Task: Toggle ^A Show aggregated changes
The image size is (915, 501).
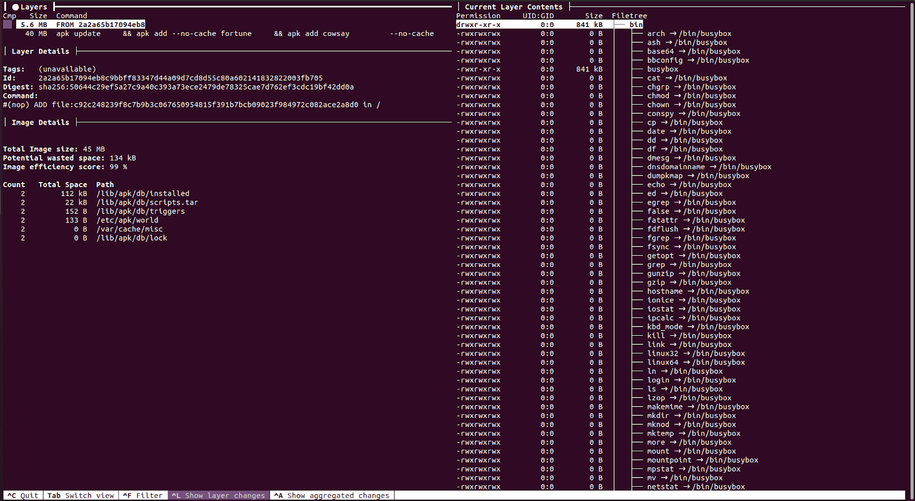Action: click(332, 495)
